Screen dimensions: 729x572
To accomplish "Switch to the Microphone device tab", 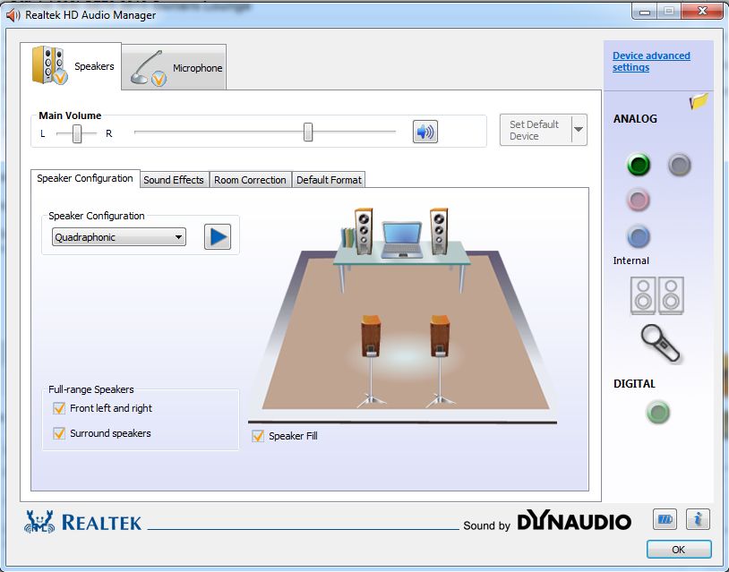I will 174,67.
